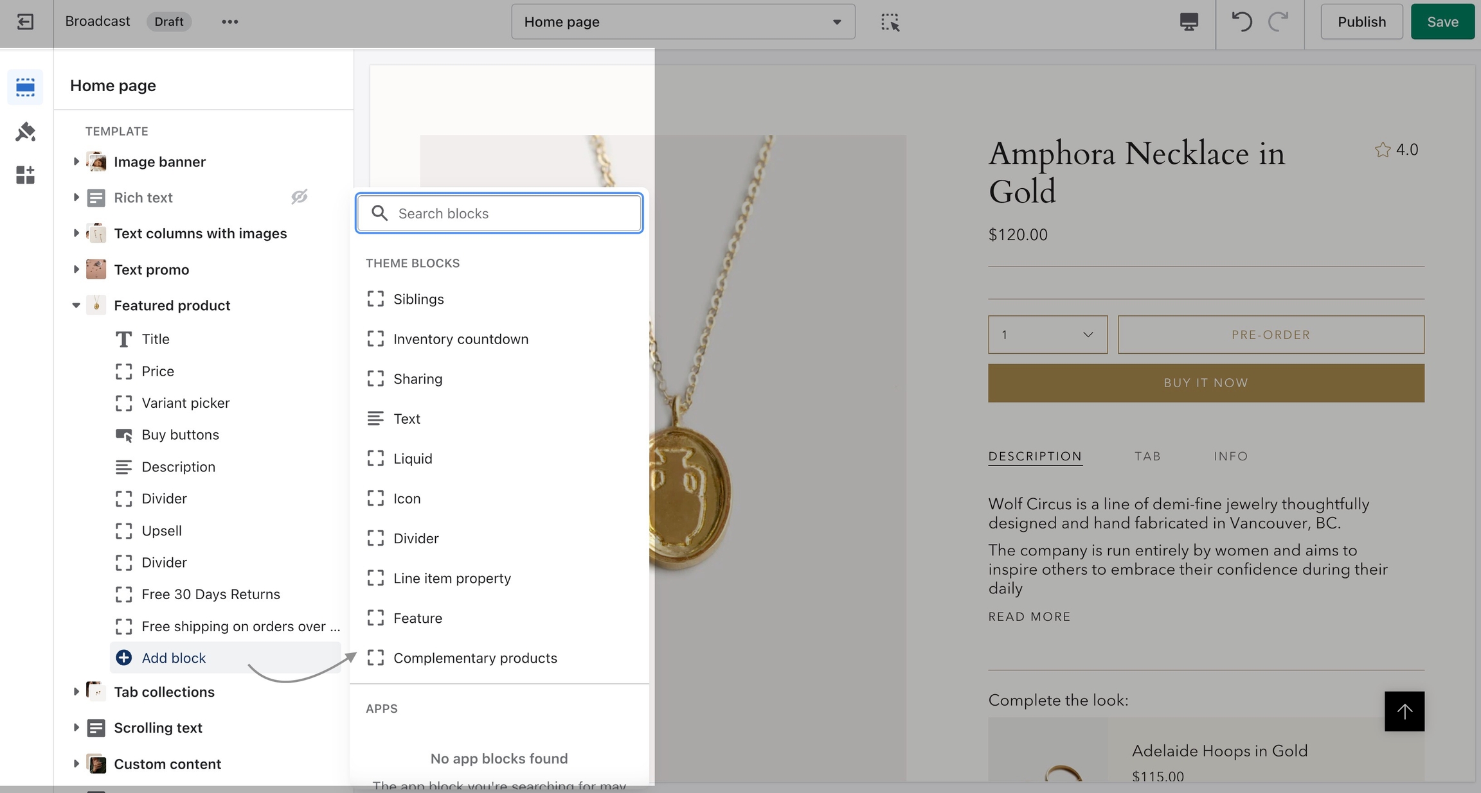1481x793 pixels.
Task: Expand the Image banner section
Action: click(76, 162)
